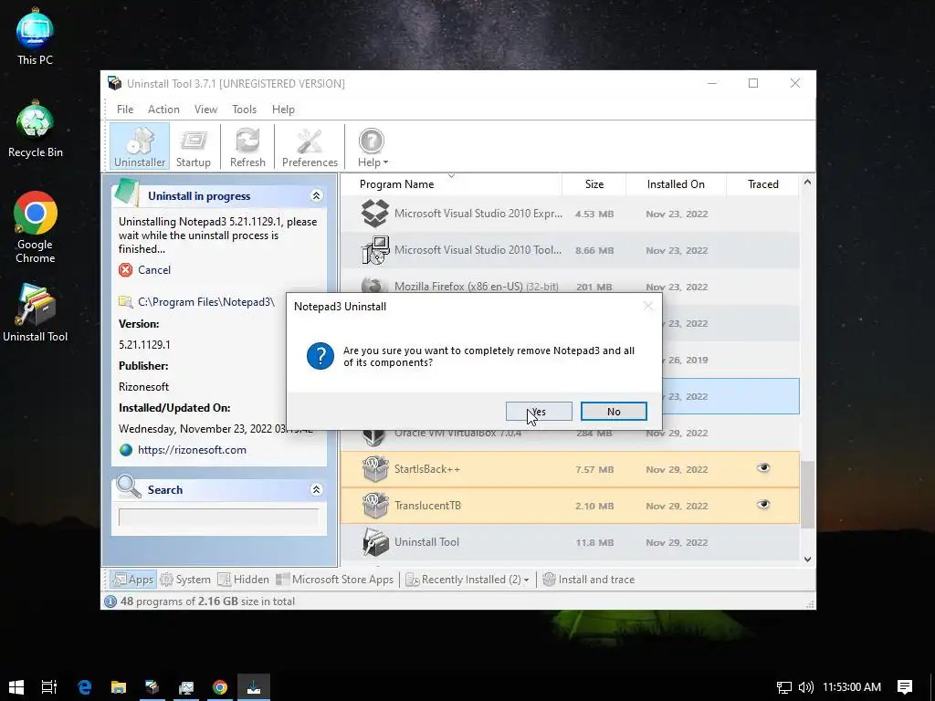Click the red Cancel icon
This screenshot has height=701, width=935.
[125, 270]
